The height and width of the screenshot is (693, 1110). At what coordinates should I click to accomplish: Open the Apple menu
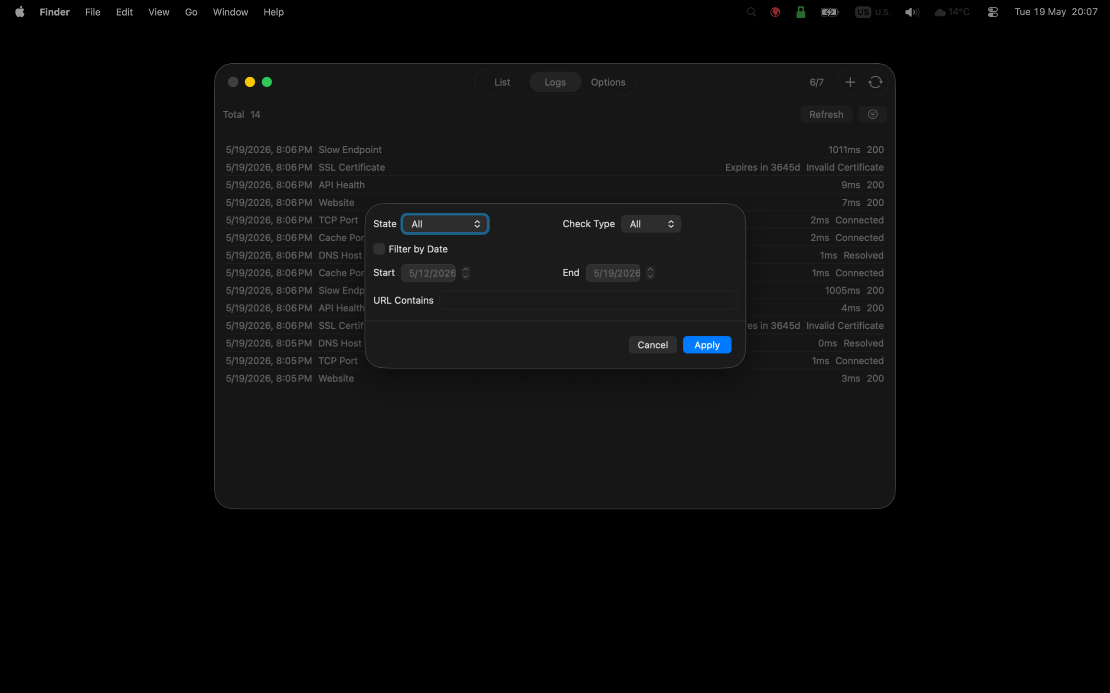[20, 12]
